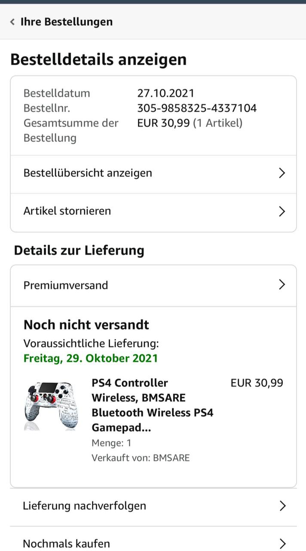The image size is (306, 551).
Task: Click the arrow beside Lieferung nachverfolgen
Action: pyautogui.click(x=282, y=506)
